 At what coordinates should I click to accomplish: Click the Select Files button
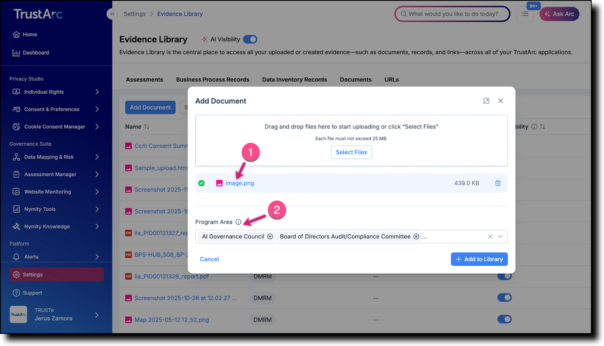[x=351, y=152]
